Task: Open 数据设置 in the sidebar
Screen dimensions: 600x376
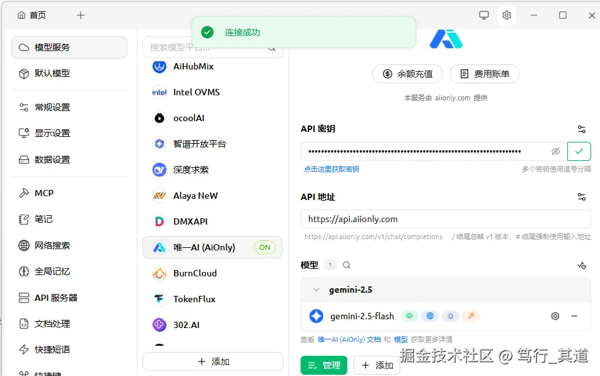Action: pos(69,160)
